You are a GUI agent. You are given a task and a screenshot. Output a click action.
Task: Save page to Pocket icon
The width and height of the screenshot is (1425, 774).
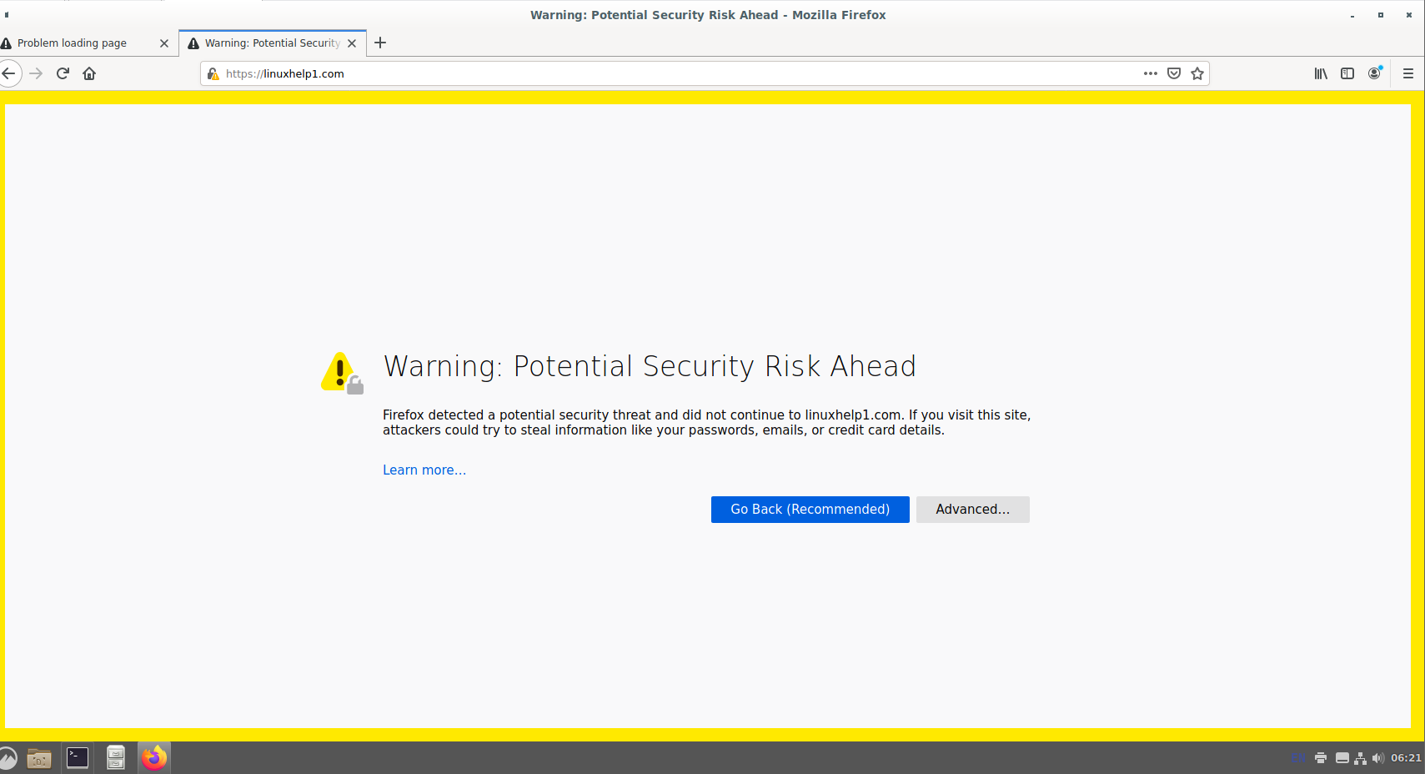(1174, 73)
